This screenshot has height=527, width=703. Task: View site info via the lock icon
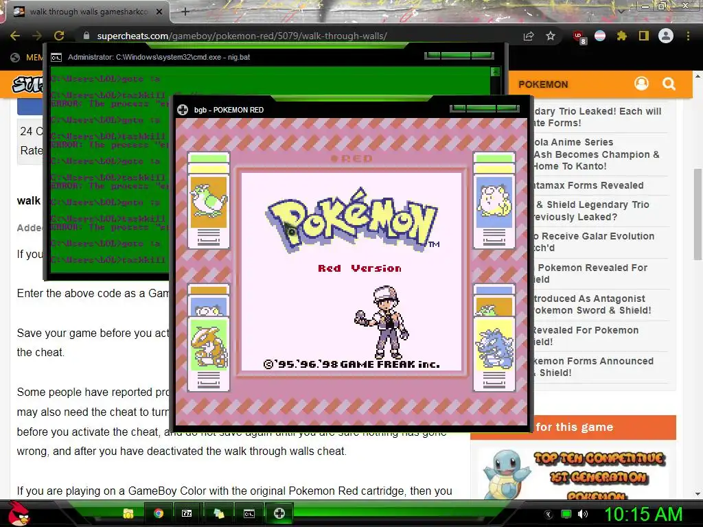[x=87, y=36]
